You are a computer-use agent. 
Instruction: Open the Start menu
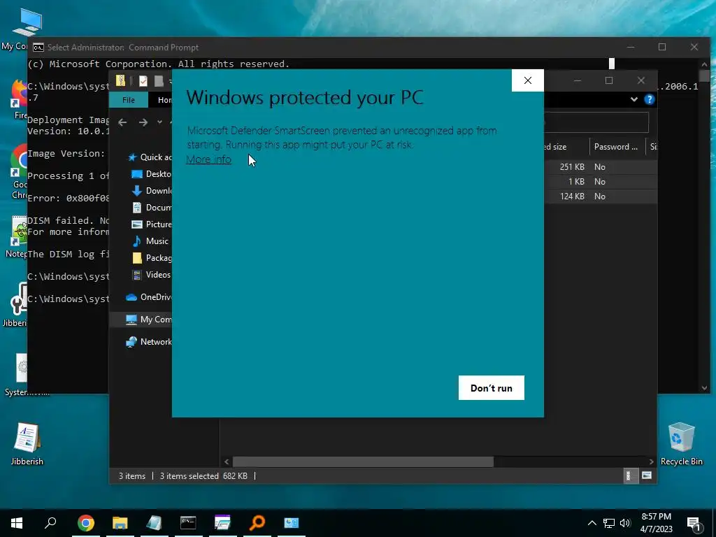pos(17,523)
